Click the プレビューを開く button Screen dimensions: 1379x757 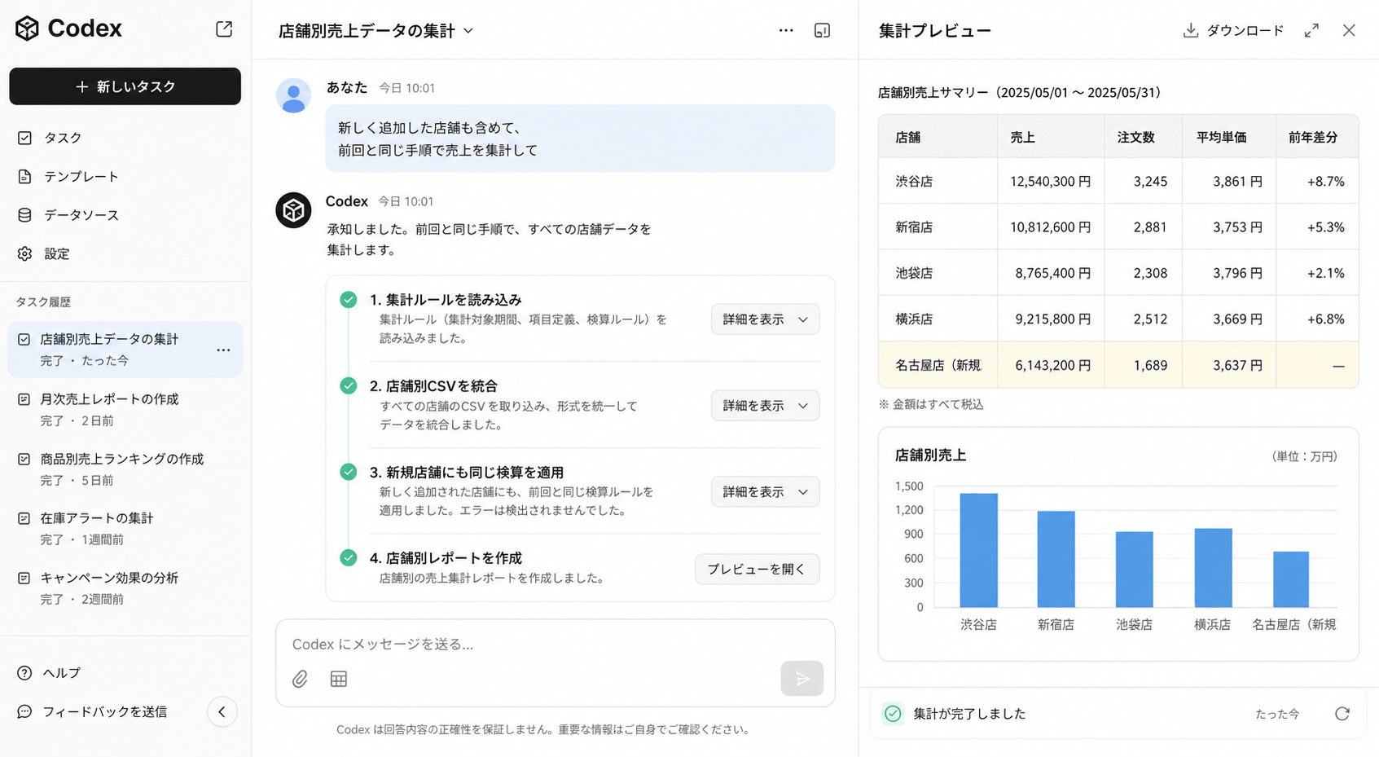point(757,569)
